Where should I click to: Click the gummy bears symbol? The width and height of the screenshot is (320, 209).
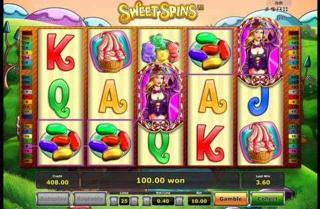point(161,49)
